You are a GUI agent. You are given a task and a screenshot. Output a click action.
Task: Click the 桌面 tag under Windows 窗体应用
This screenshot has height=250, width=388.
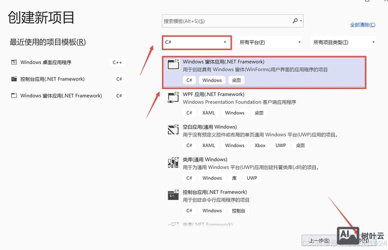point(236,80)
